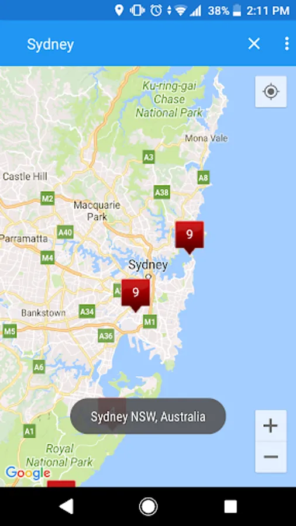Open the three-dot overflow menu

pos(287,44)
